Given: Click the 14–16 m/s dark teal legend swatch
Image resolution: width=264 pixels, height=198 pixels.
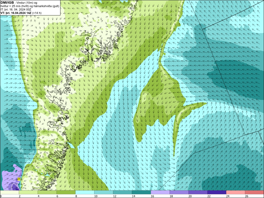Looking at the screenshot, I should (x=142, y=192).
